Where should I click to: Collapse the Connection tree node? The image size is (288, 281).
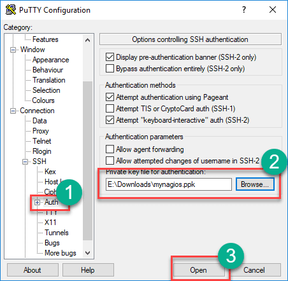tap(13, 111)
